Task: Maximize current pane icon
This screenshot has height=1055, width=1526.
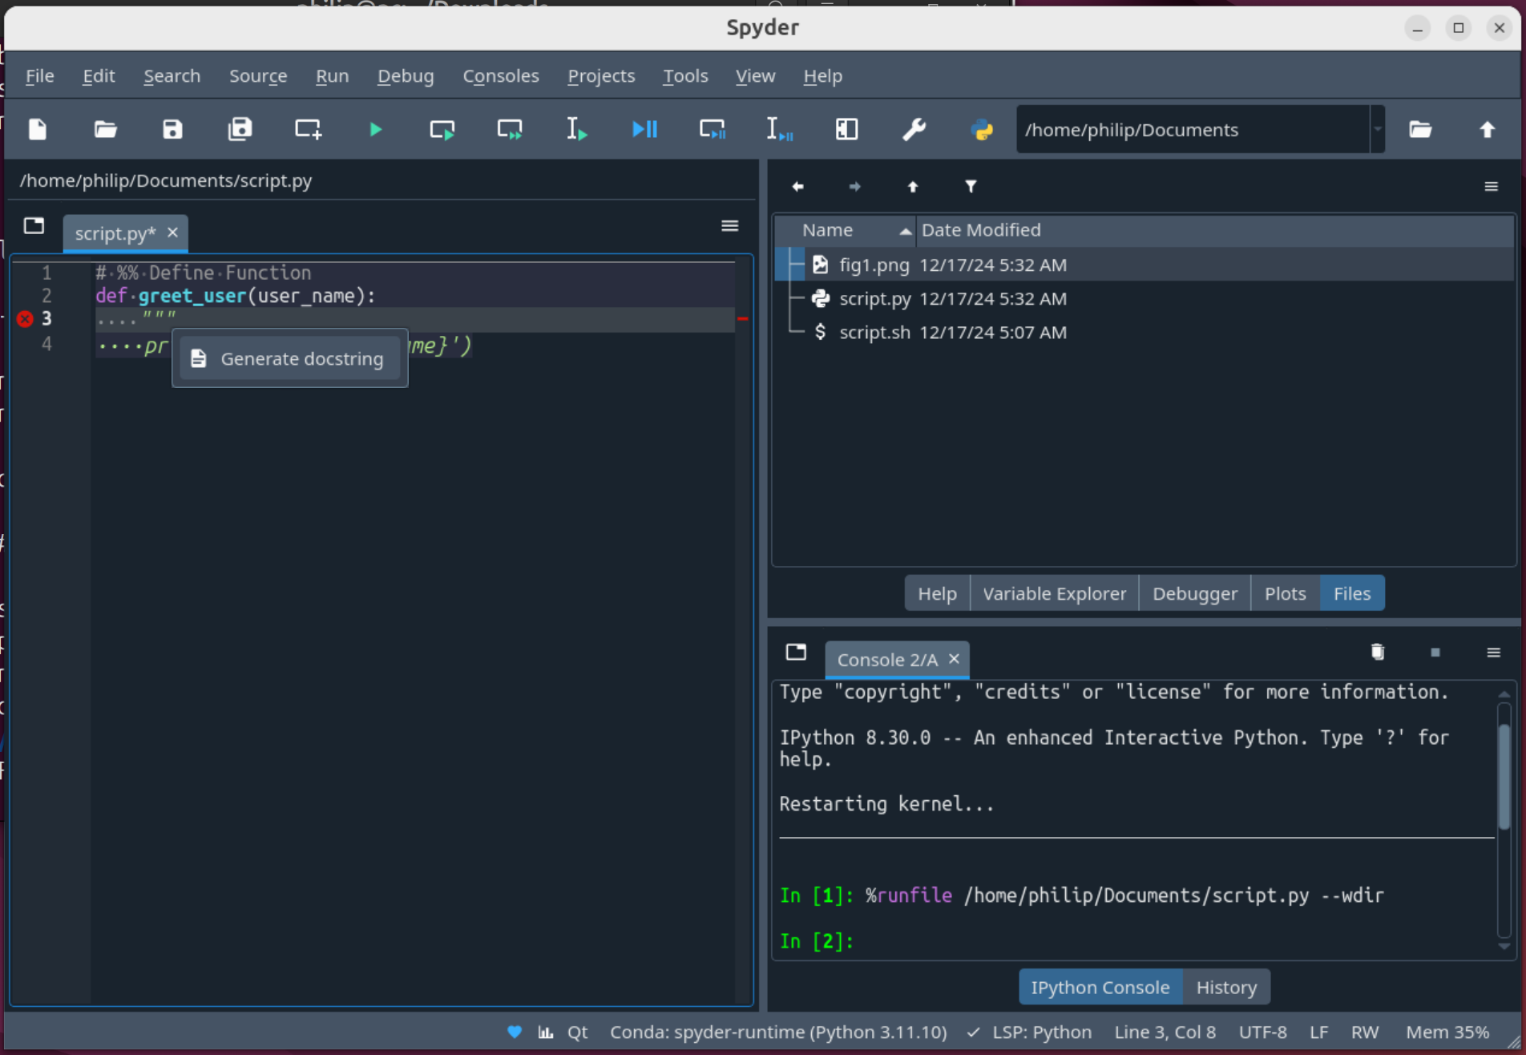Action: (846, 129)
